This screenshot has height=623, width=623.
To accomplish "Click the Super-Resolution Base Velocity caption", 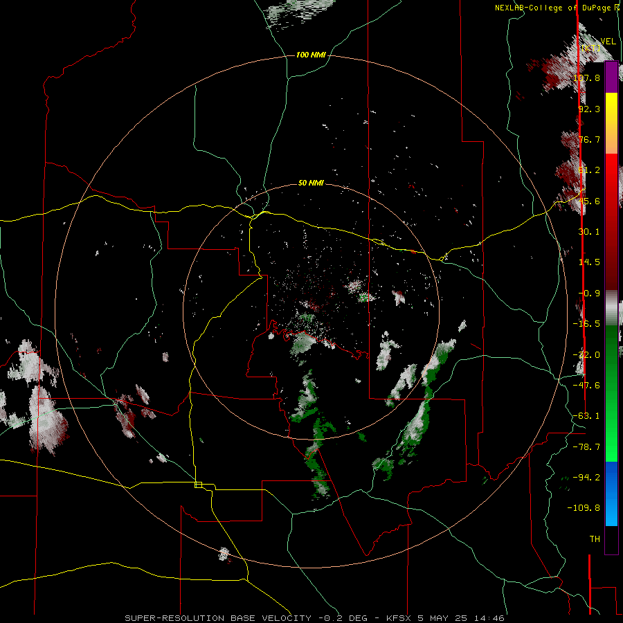I will click(x=314, y=618).
